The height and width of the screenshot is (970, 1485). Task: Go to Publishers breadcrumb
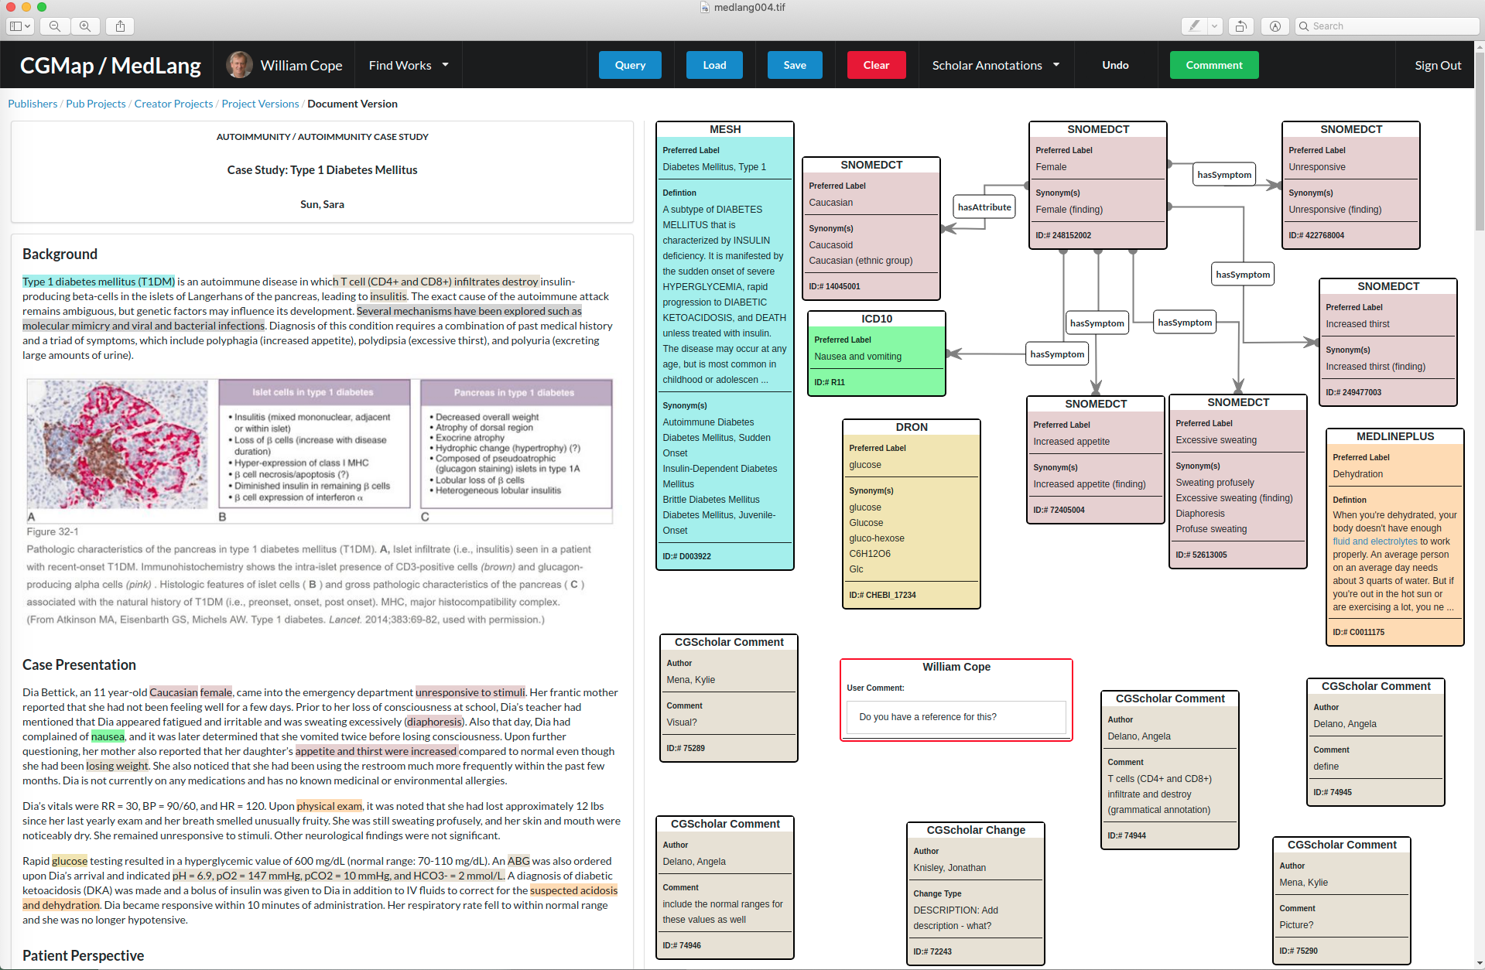[33, 104]
